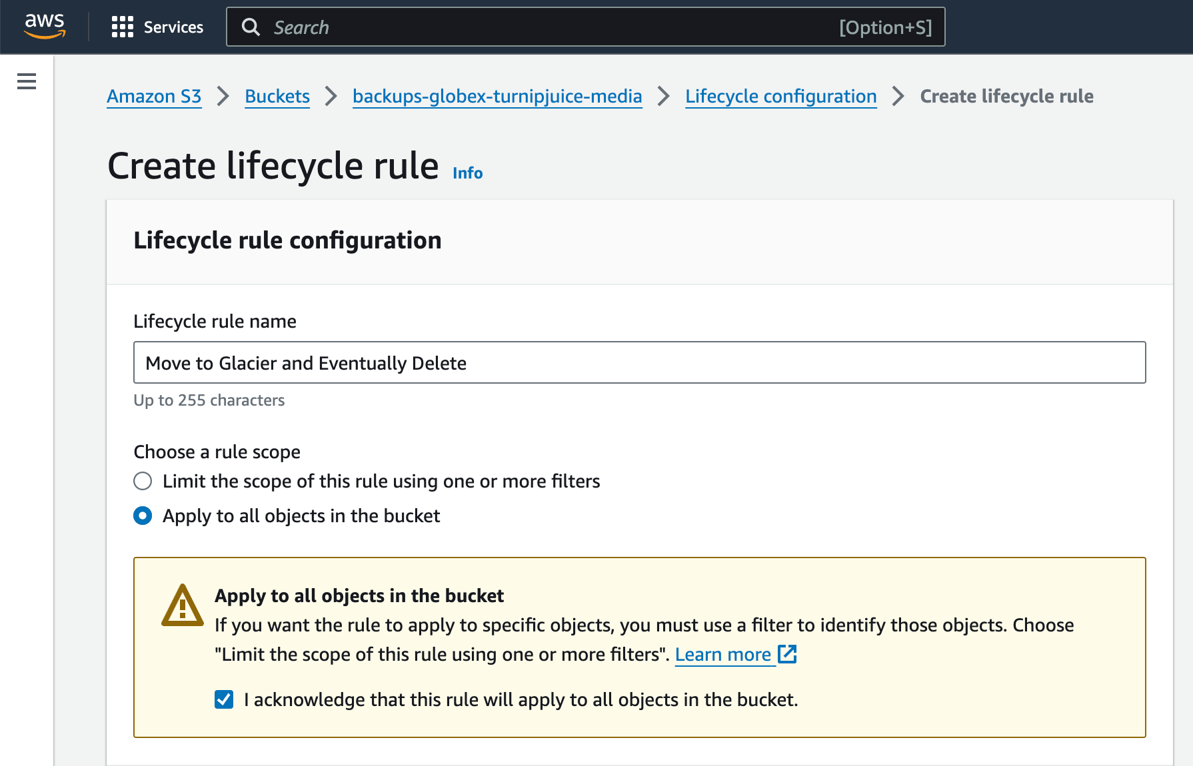The image size is (1193, 766).
Task: Click the Info link next to page title
Action: coord(467,173)
